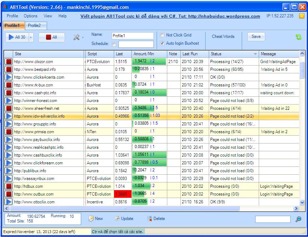Screen dimensions: 308x237
Task: Click the yellow minimize-to-tray icon near IP
Action: [302, 16]
